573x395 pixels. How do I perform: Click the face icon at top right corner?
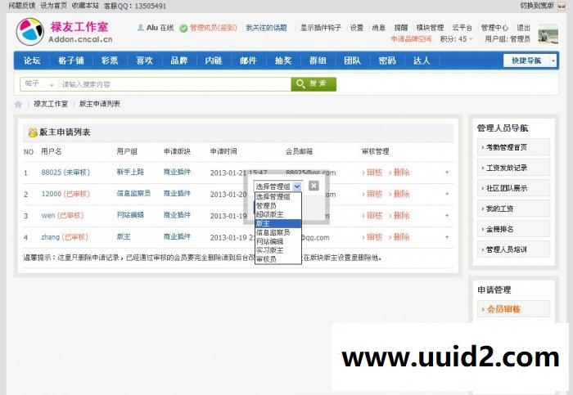562,6
